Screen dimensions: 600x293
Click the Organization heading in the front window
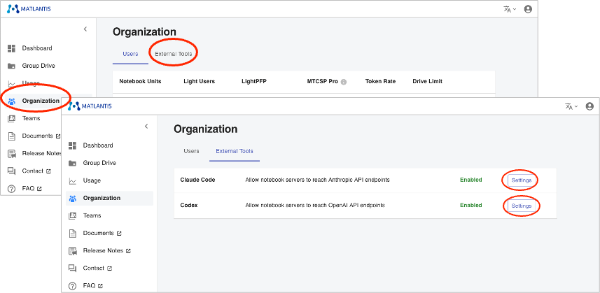(x=206, y=129)
